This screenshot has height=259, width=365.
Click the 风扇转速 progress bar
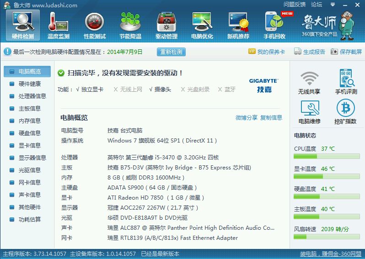327,237
